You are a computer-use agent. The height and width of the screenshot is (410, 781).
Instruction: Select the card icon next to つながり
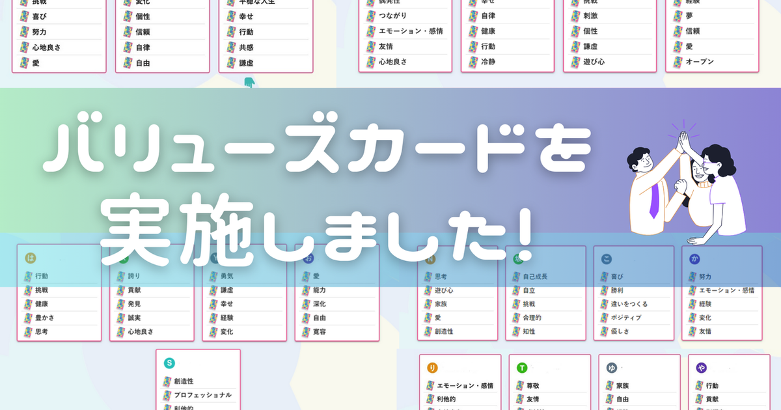[x=371, y=15]
